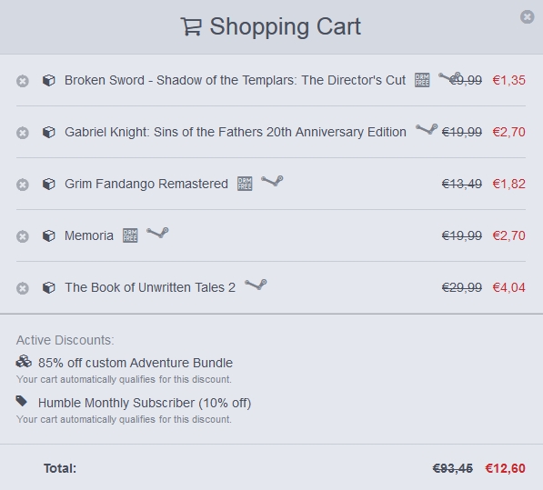Click the DRM-free icon beside Grim Fandango
The width and height of the screenshot is (543, 490).
(x=245, y=184)
